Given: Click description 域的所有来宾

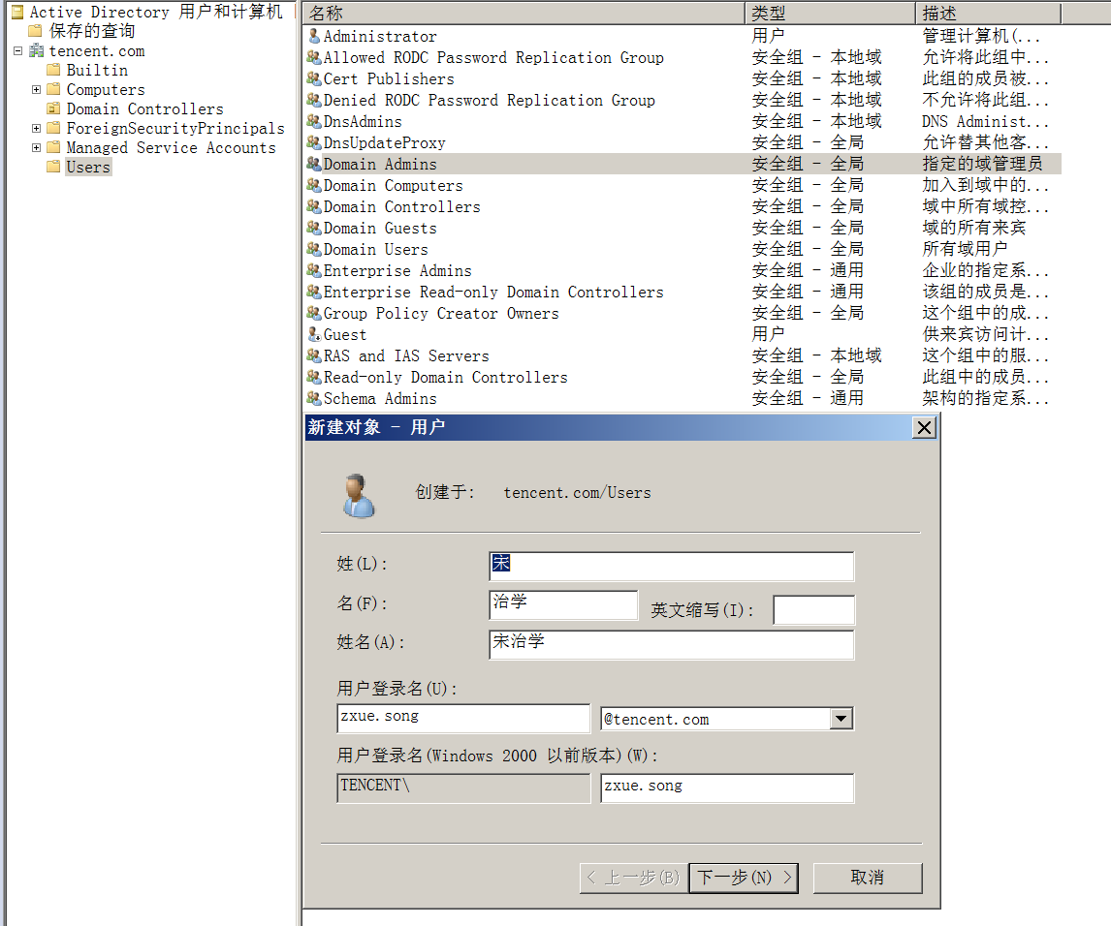Looking at the screenshot, I should tap(973, 228).
